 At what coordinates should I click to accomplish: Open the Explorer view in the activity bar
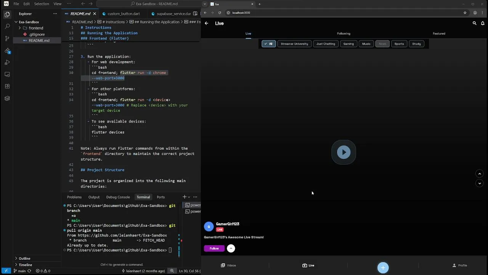tap(7, 15)
